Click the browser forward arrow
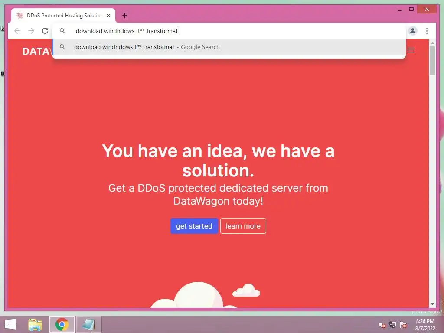Viewport: 444px width, 333px height. tap(31, 31)
